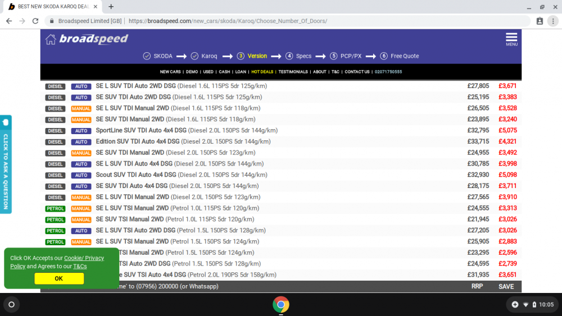Click the step 3 circle icon

coord(241,56)
